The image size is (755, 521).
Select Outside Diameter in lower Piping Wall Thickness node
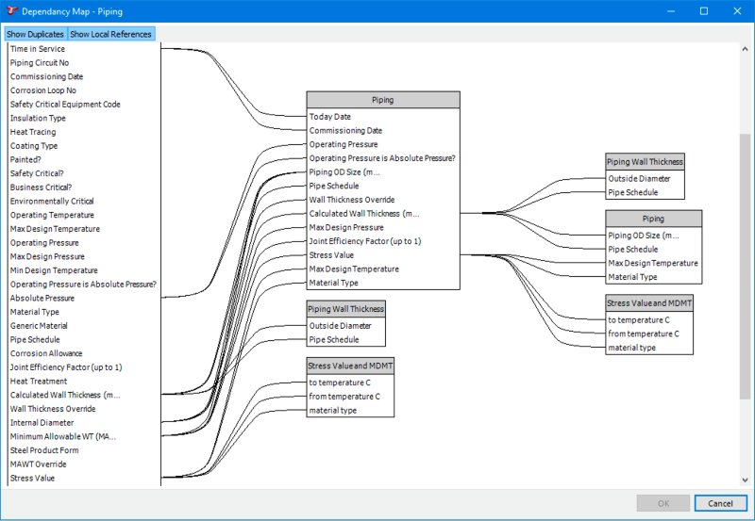(341, 326)
